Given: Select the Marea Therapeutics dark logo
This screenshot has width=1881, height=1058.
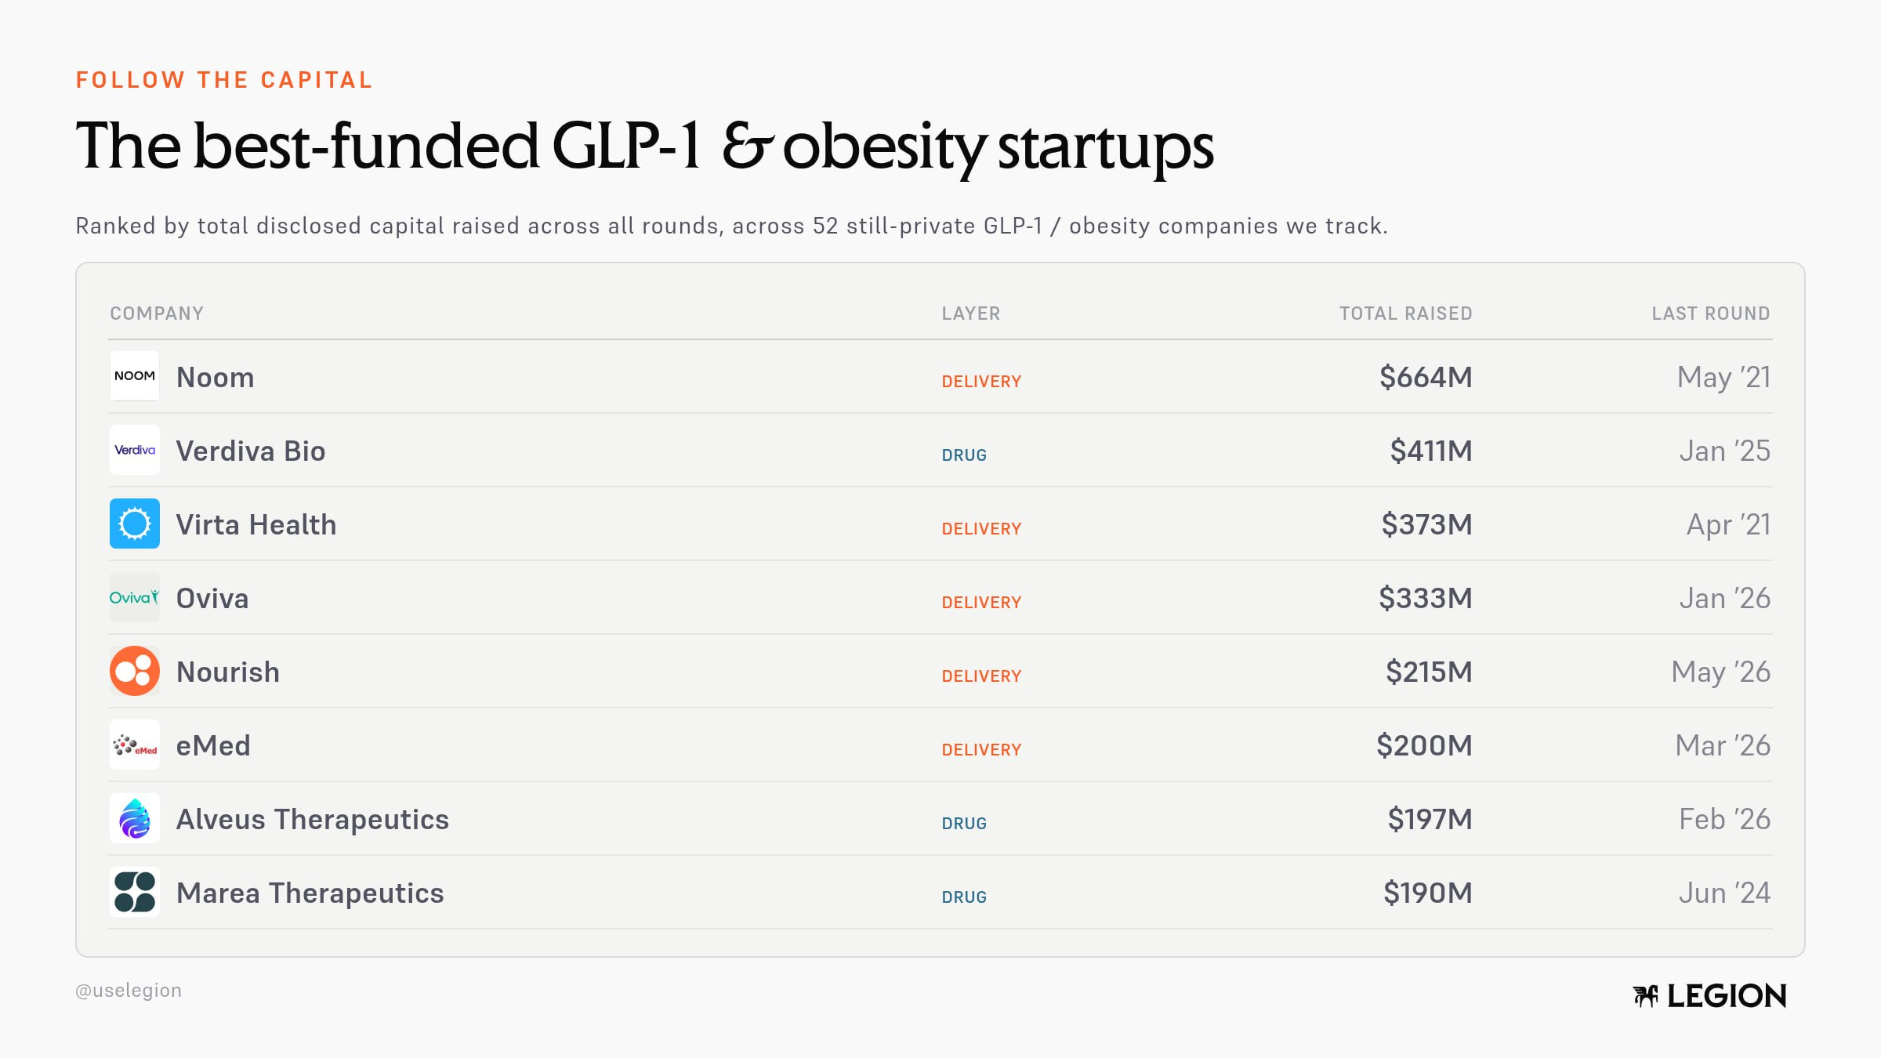Looking at the screenshot, I should pos(135,892).
